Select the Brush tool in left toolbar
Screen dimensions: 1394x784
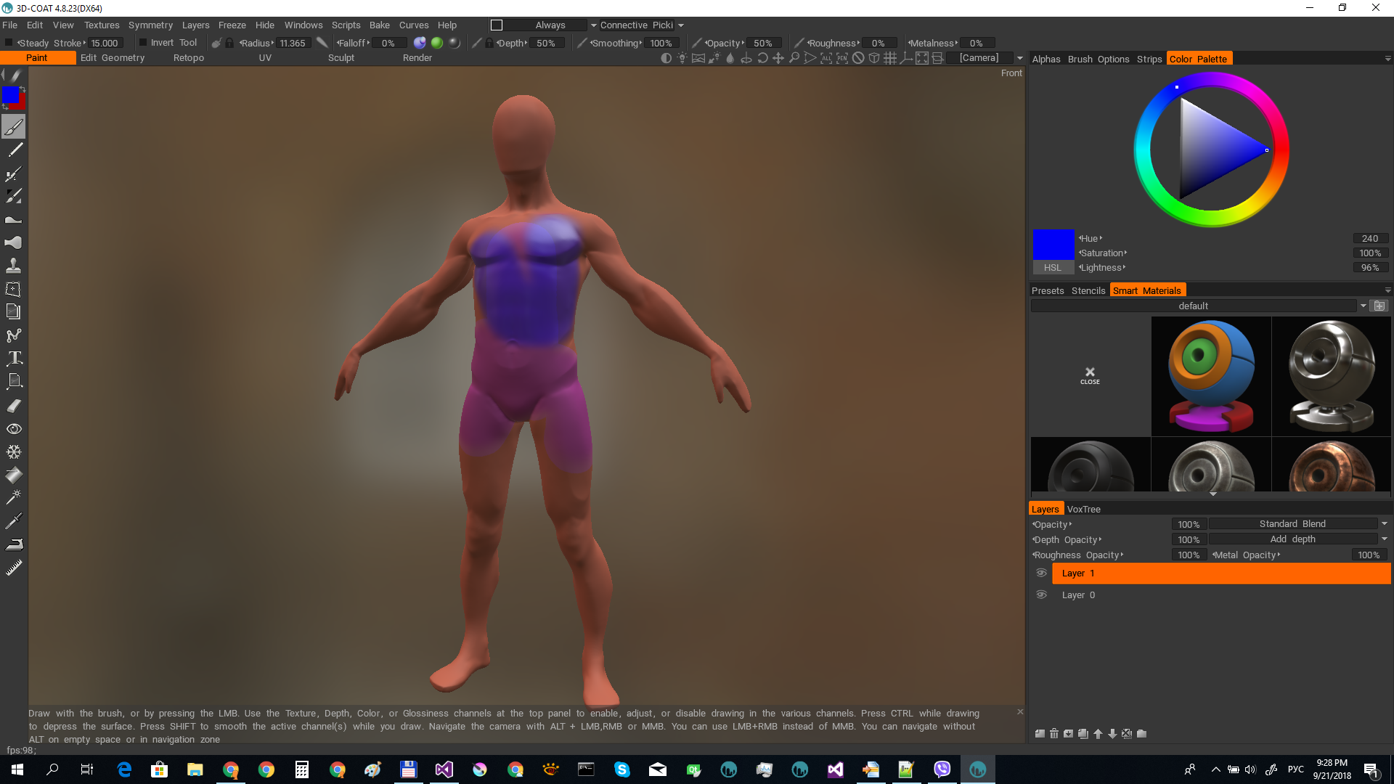coord(14,127)
